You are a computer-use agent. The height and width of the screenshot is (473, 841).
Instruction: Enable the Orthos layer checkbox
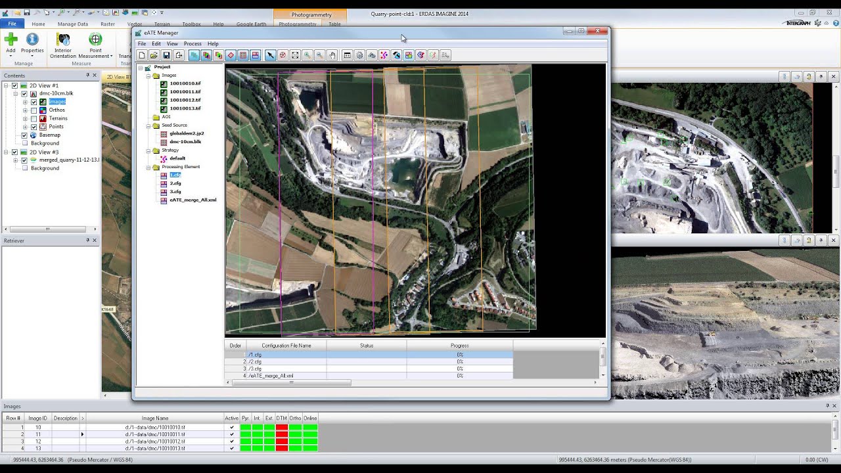tap(34, 110)
